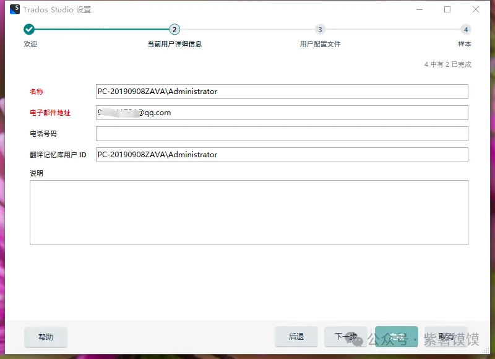
Task: Click the Trados Studio logo in title bar
Action: coord(15,9)
